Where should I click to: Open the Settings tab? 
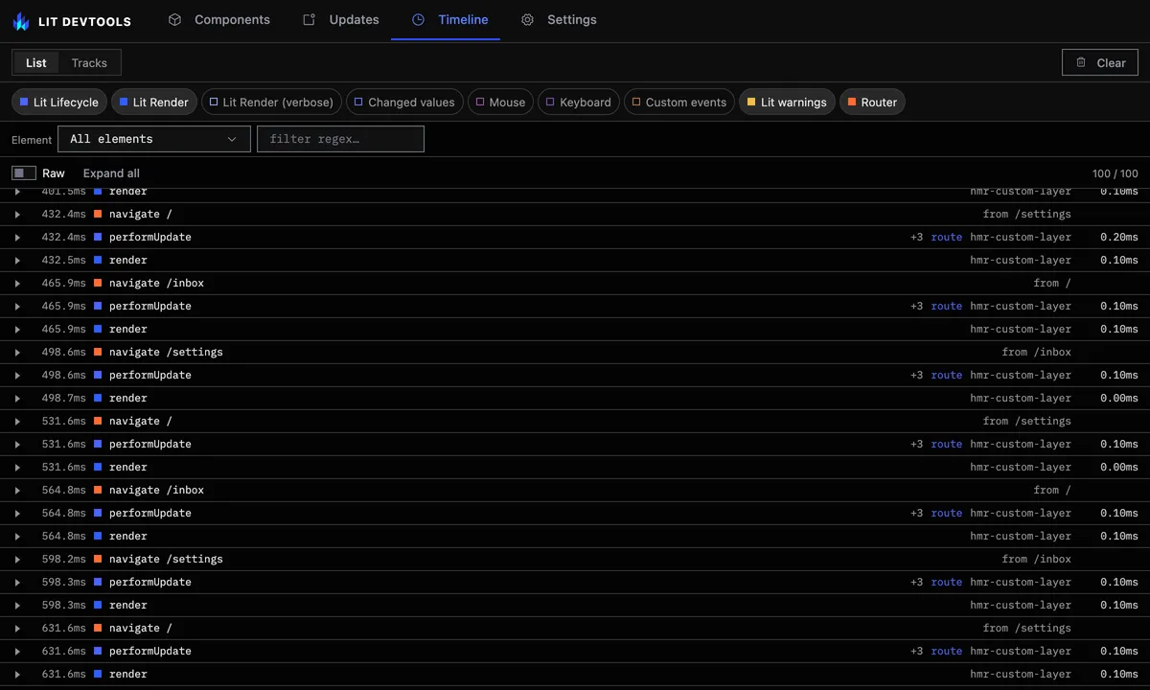559,19
